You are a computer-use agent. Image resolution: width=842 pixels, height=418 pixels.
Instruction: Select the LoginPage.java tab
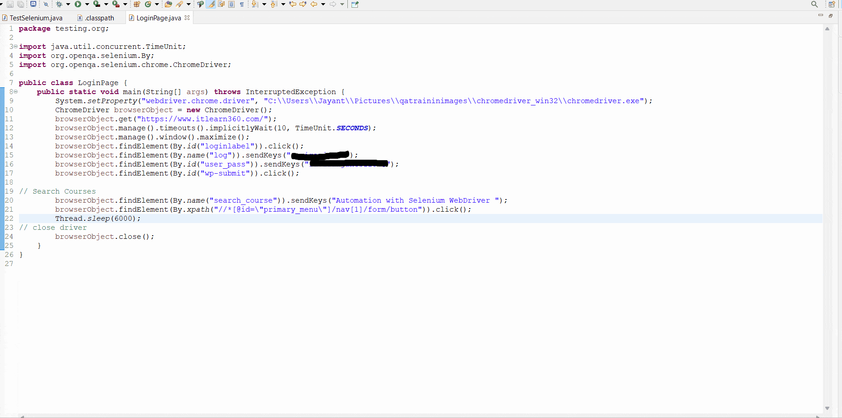point(159,18)
